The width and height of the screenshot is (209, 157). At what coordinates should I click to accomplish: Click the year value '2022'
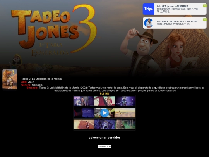[x=31, y=82]
